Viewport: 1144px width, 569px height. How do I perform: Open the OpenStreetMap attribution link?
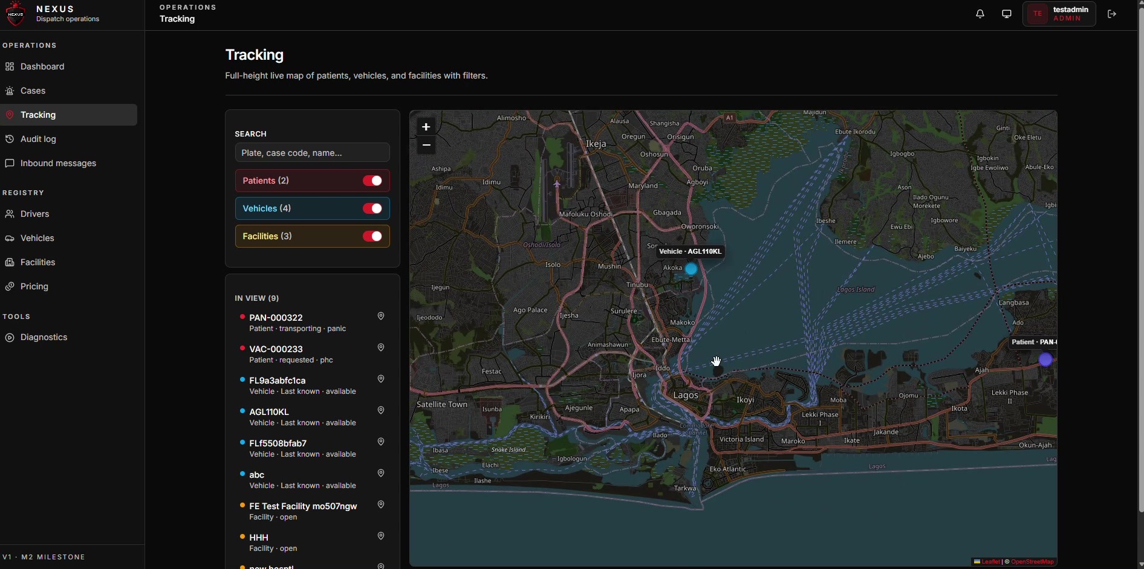[1033, 562]
